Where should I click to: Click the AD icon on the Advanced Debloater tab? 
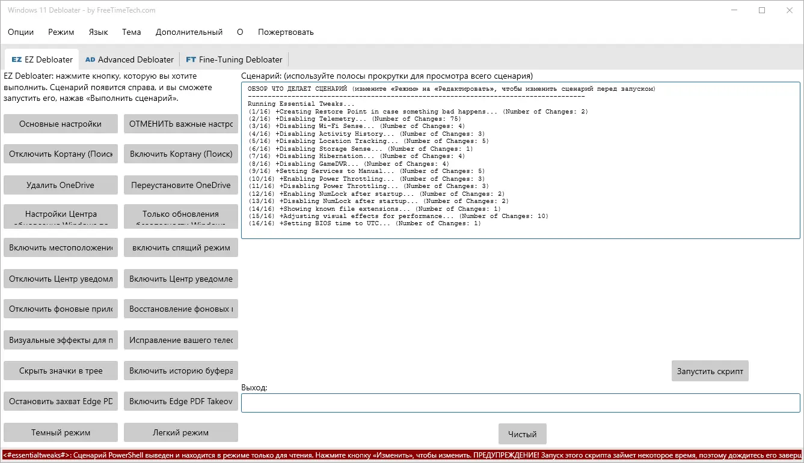(90, 59)
